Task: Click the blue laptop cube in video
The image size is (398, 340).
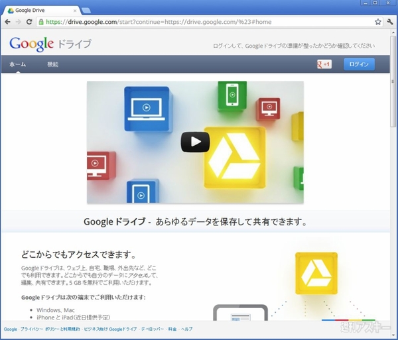Action: pos(147,109)
